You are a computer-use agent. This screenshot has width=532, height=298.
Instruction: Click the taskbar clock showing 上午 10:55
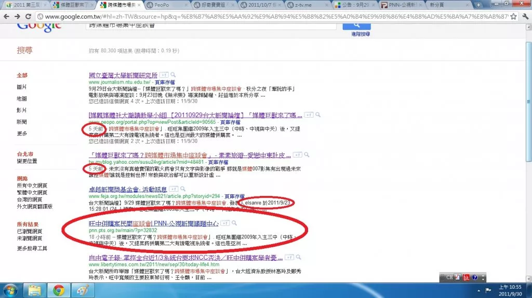(x=510, y=291)
